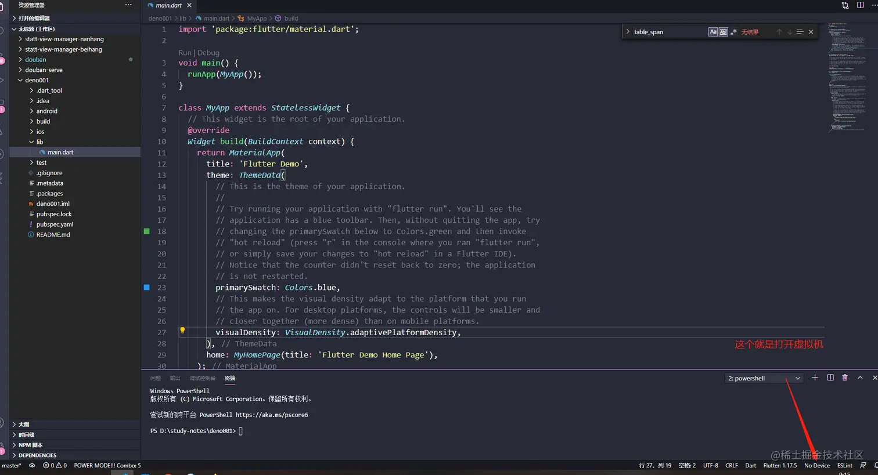Viewport: 878px width, 475px height.
Task: Click the master branch status bar item
Action: pos(12,466)
